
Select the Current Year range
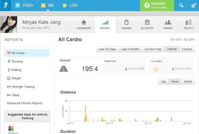pos(153,49)
